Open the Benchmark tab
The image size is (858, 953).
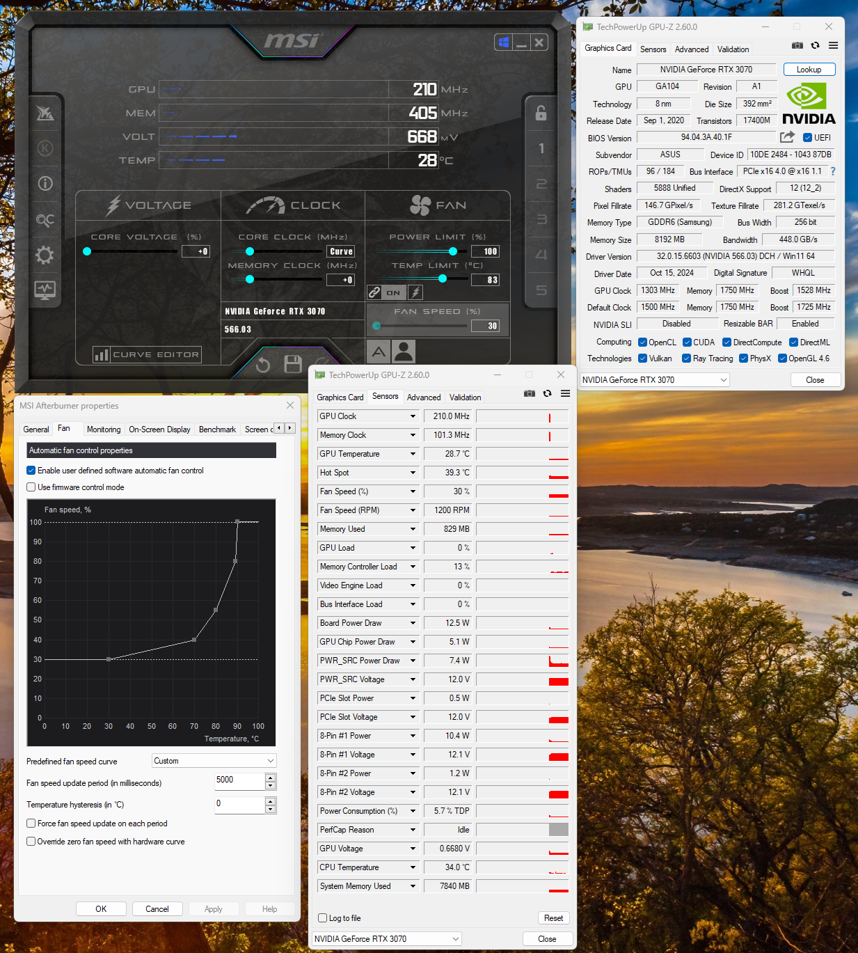point(217,430)
